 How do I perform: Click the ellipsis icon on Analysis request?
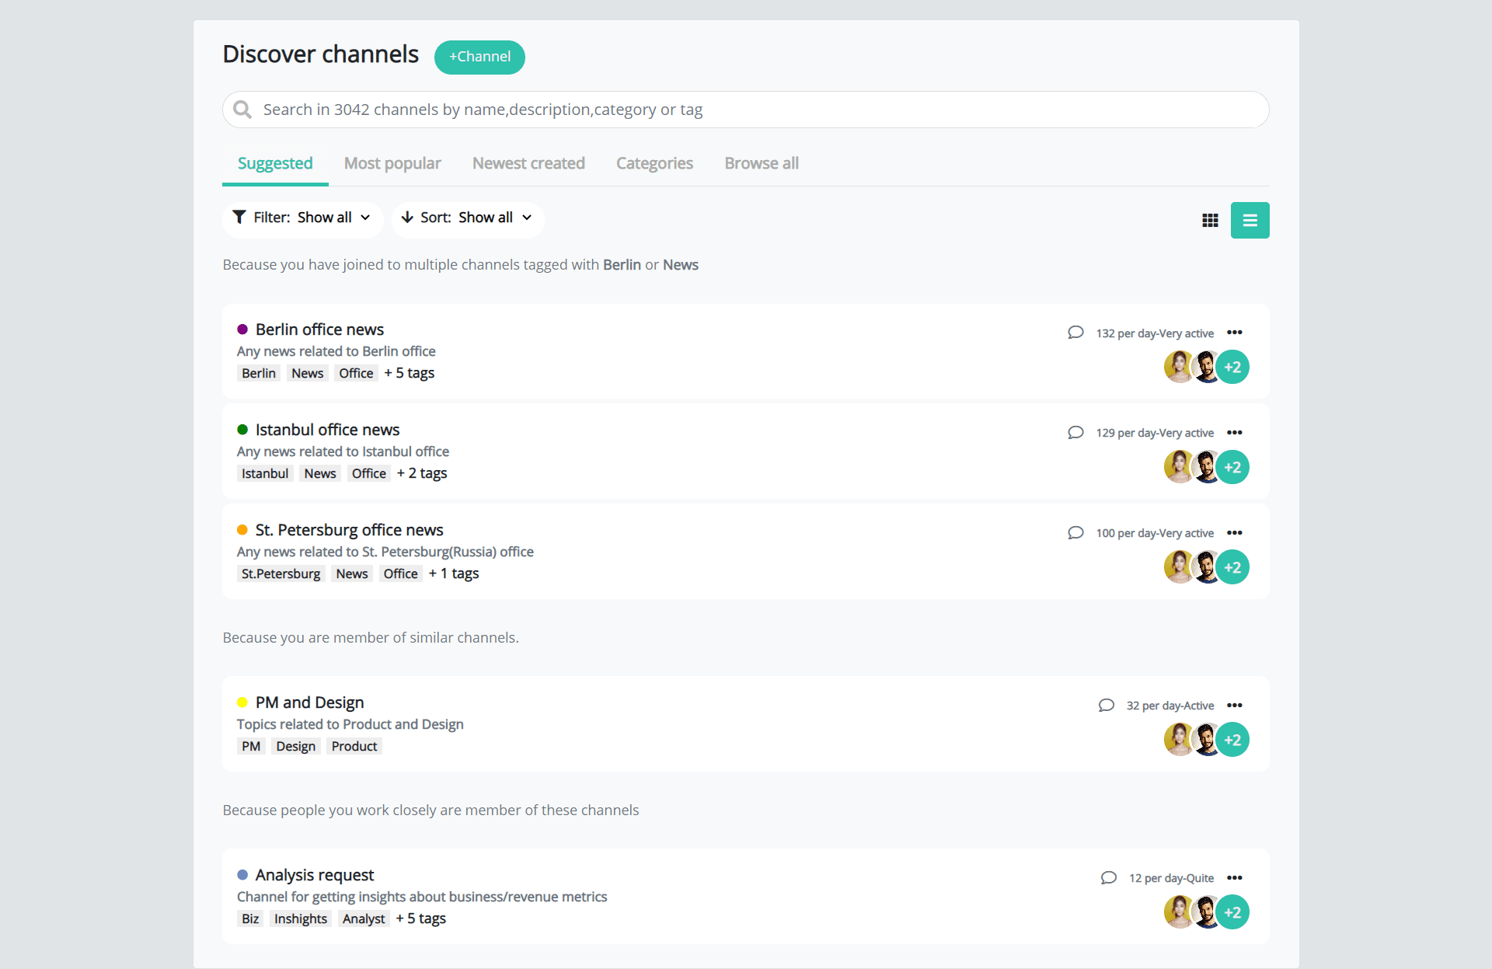(x=1236, y=877)
